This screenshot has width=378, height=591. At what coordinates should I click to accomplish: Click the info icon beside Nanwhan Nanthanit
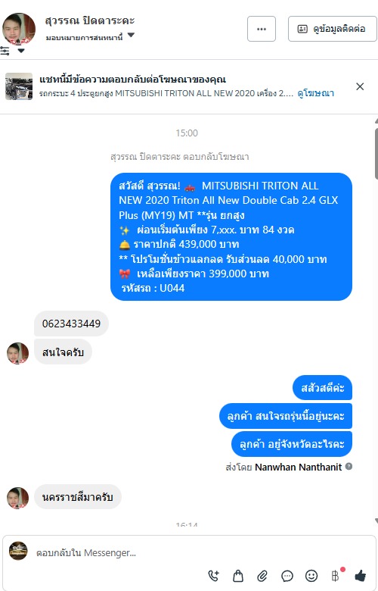click(349, 467)
